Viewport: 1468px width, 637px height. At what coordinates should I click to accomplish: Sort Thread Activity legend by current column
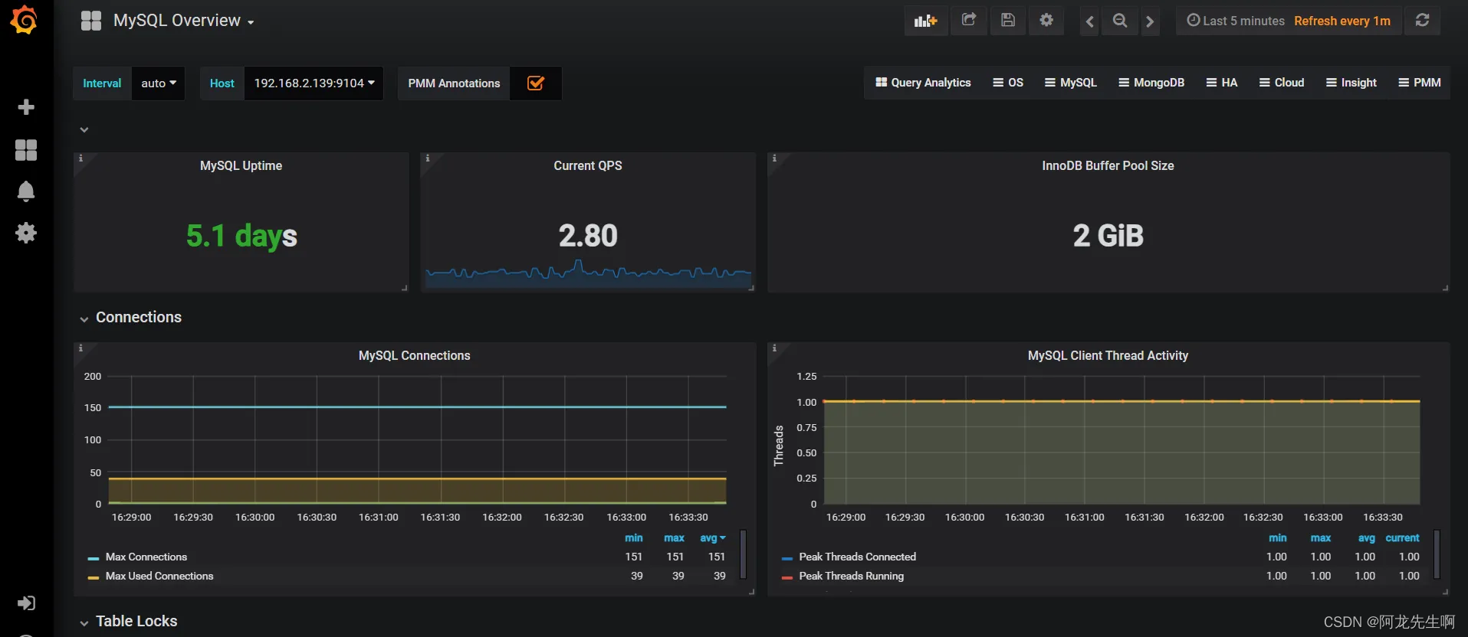pyautogui.click(x=1402, y=538)
